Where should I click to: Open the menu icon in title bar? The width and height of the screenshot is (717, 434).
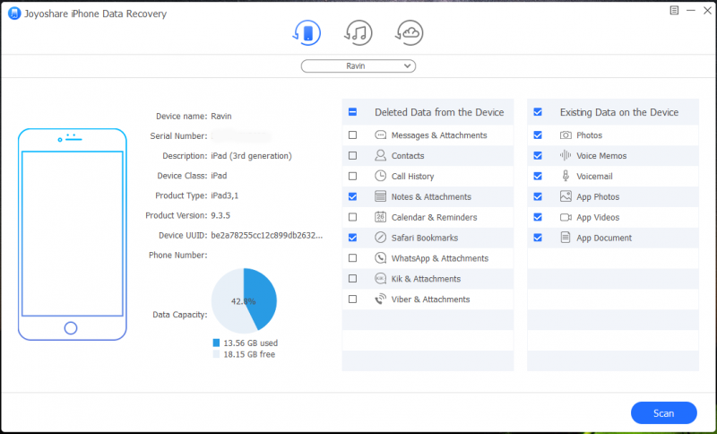[673, 10]
